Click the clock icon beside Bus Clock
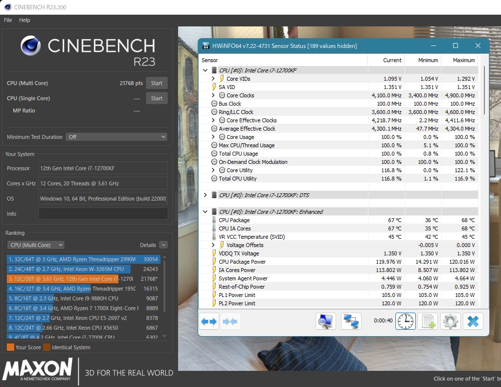501x387 pixels. point(214,104)
